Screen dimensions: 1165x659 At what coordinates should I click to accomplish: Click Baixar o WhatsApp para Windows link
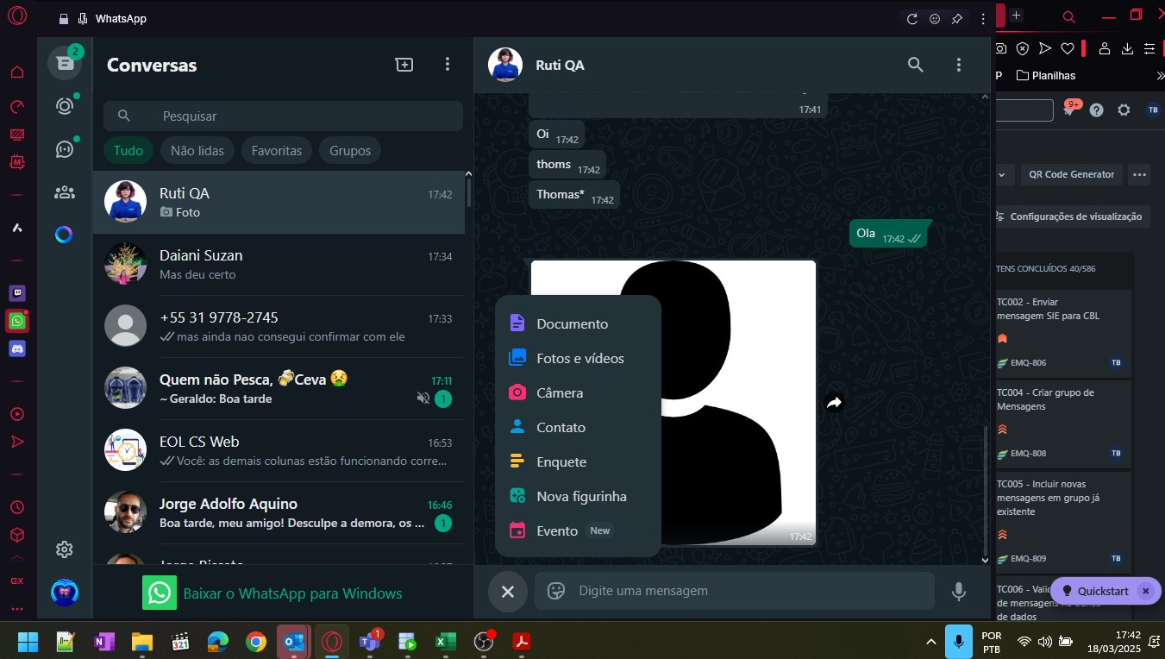click(292, 593)
